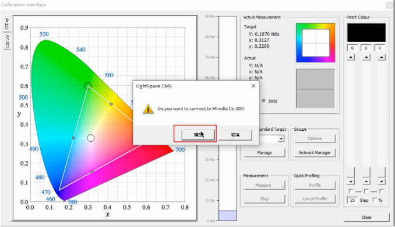The width and height of the screenshot is (395, 227).
Task: Expand the Standard Target dropdown
Action: coord(281,139)
